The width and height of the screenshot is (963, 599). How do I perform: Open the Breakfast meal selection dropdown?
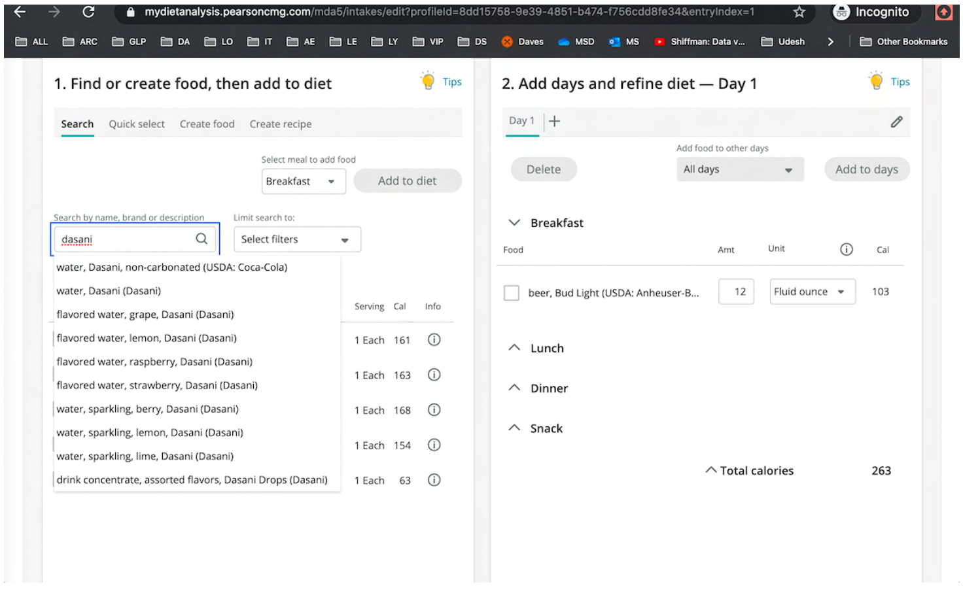tap(303, 181)
